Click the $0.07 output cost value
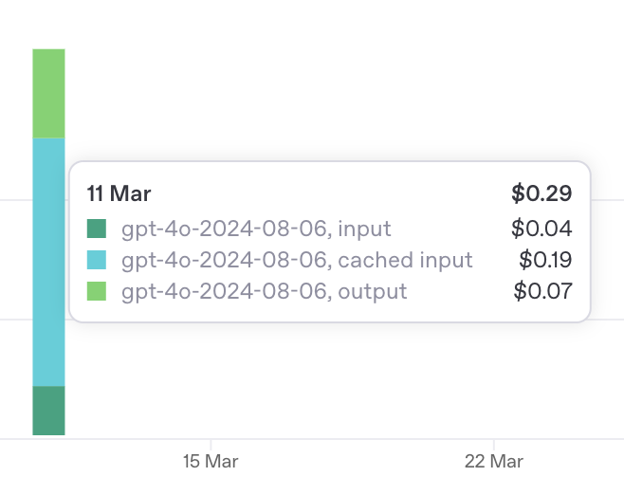 (542, 291)
